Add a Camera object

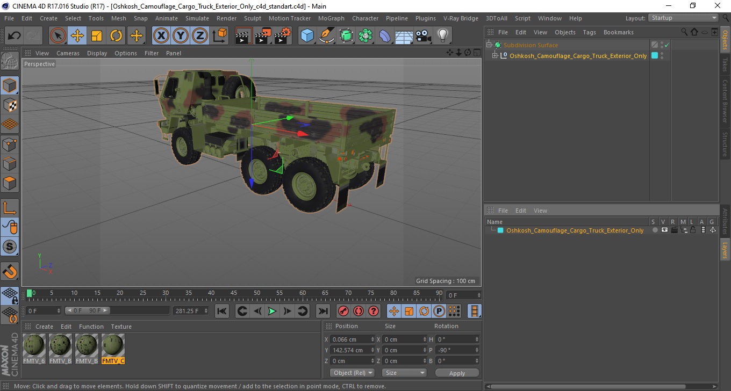(424, 36)
